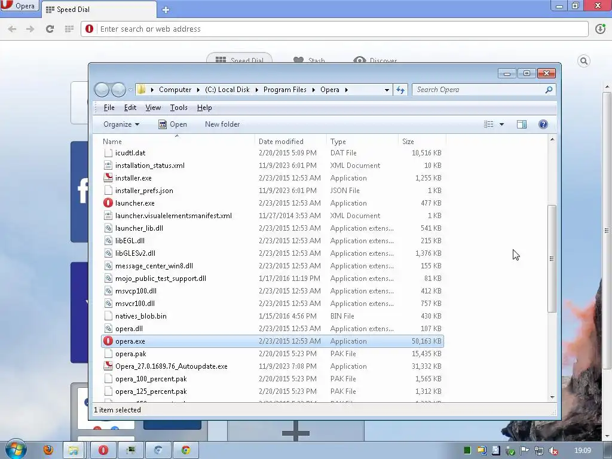Open the Organize dropdown
The height and width of the screenshot is (459, 612).
[121, 124]
